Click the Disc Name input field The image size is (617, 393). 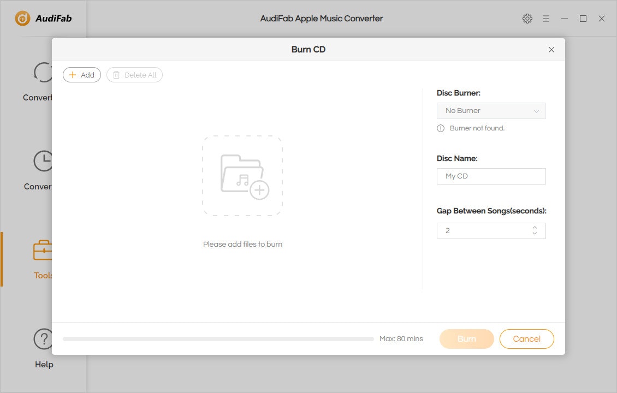pyautogui.click(x=491, y=176)
